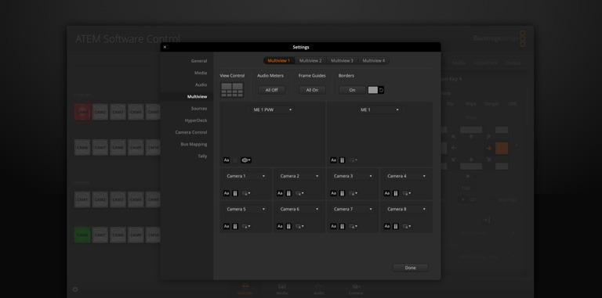This screenshot has height=298, width=602.
Task: Toggle audio meter on Camera 5
Action: pos(235,226)
